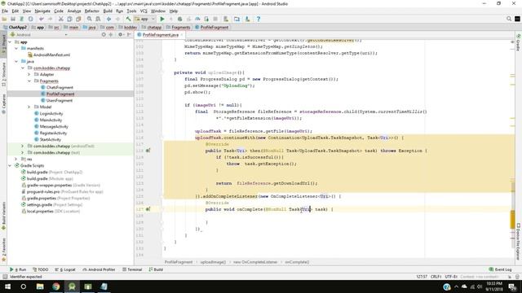Open the Android Profiler tool window
Screen dimensions: 522x293
click(99, 269)
